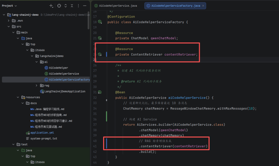The height and width of the screenshot is (166, 279).
Task: Expand the .mvn folder
Action: pos(9,21)
